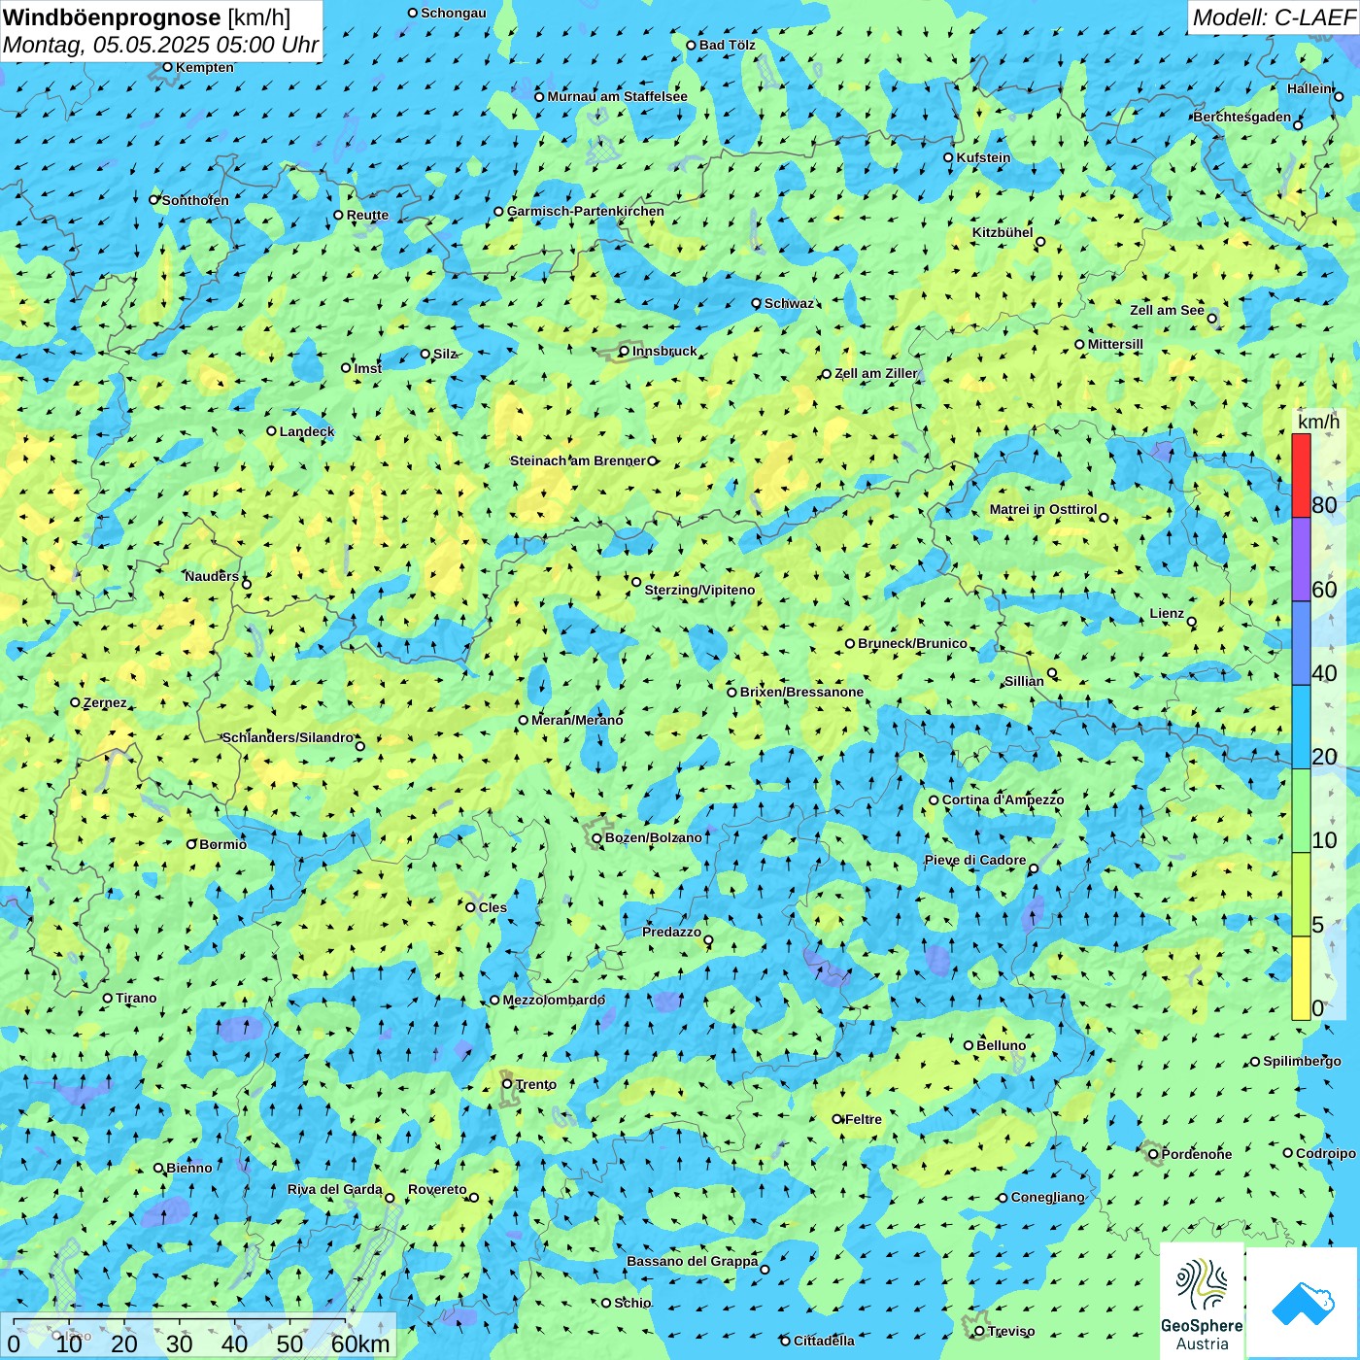This screenshot has width=1360, height=1360.
Task: Click the Kufstein city marker
Action: (949, 157)
